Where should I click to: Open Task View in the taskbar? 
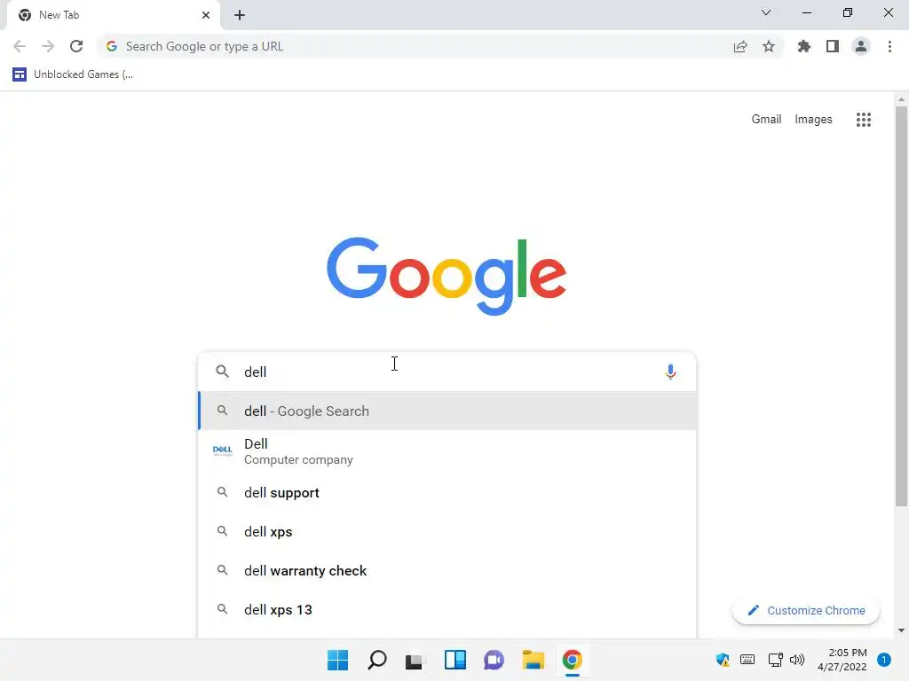415,660
